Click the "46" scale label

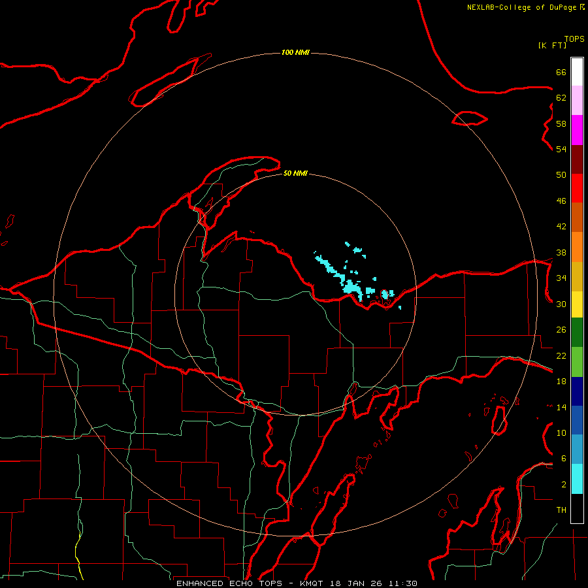(x=561, y=201)
